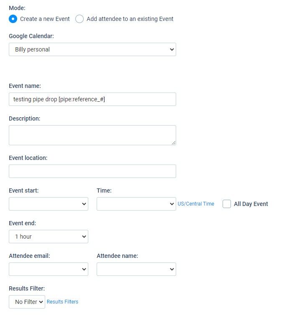
Task: Click the Description box resize handle icon
Action: point(174,143)
